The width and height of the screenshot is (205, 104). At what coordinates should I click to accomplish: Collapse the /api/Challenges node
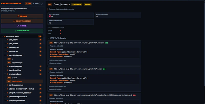click(x=5, y=55)
